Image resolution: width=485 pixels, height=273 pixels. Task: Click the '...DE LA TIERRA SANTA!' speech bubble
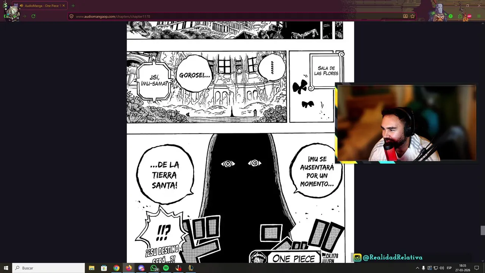click(x=165, y=175)
